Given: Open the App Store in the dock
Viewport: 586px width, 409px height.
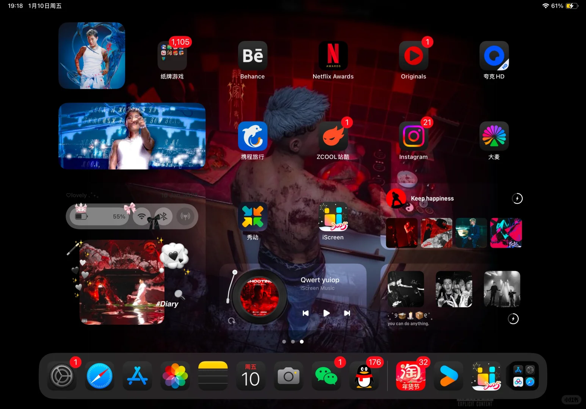Looking at the screenshot, I should [137, 376].
